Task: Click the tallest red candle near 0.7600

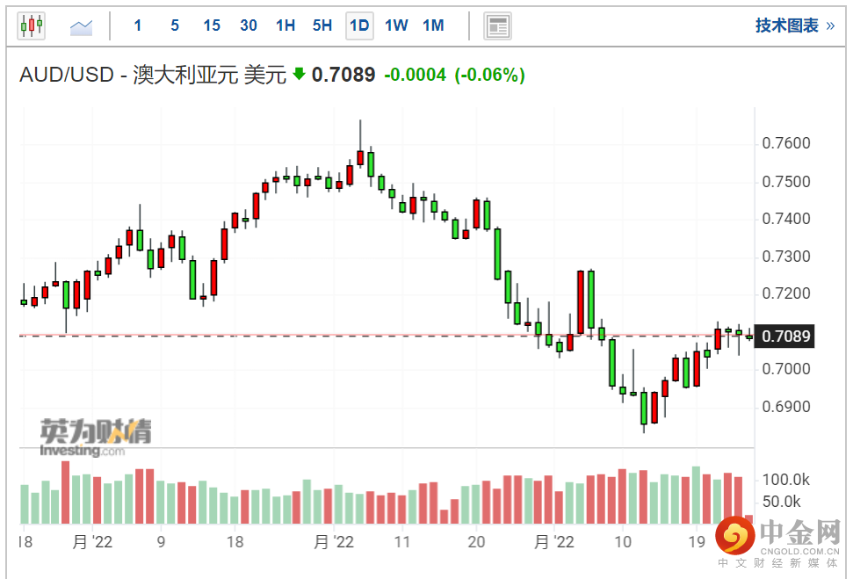Action: (360, 157)
